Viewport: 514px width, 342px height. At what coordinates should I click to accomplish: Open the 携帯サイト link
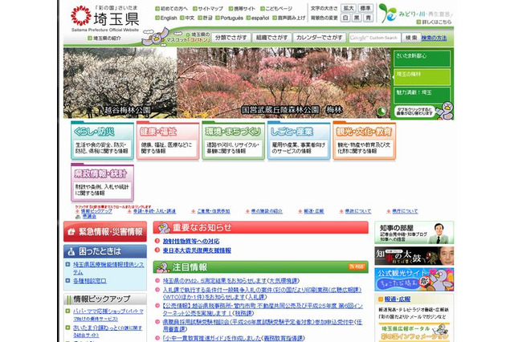[242, 9]
